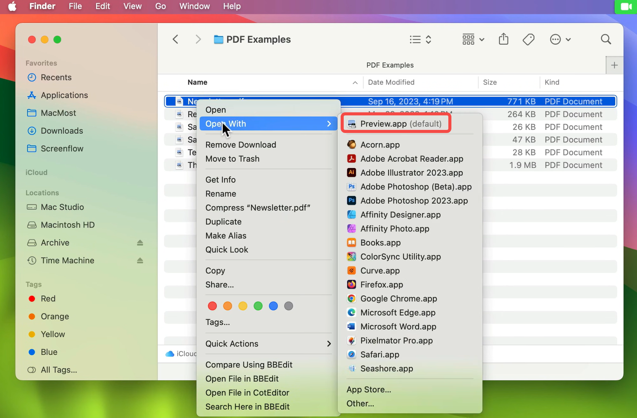Apply the orange tag color dot
The width and height of the screenshot is (637, 418).
(228, 306)
